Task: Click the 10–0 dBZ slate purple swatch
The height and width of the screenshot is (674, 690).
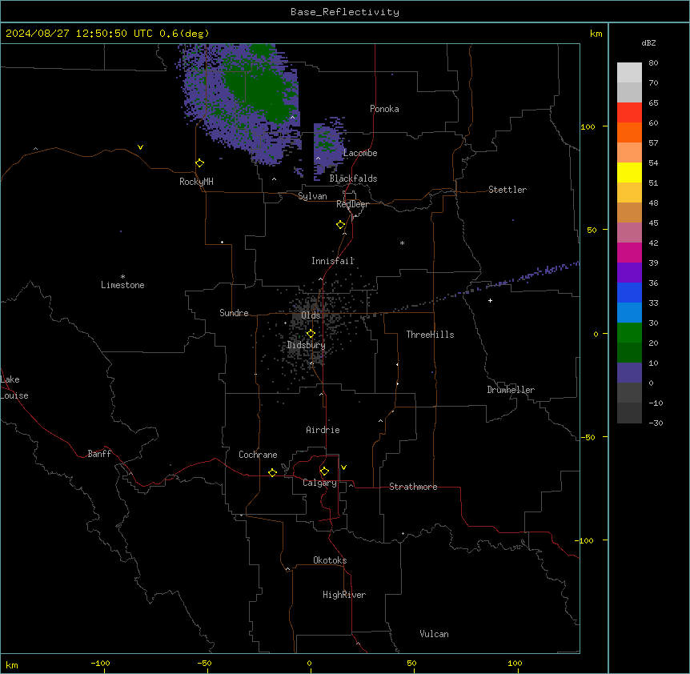Action: pos(629,373)
